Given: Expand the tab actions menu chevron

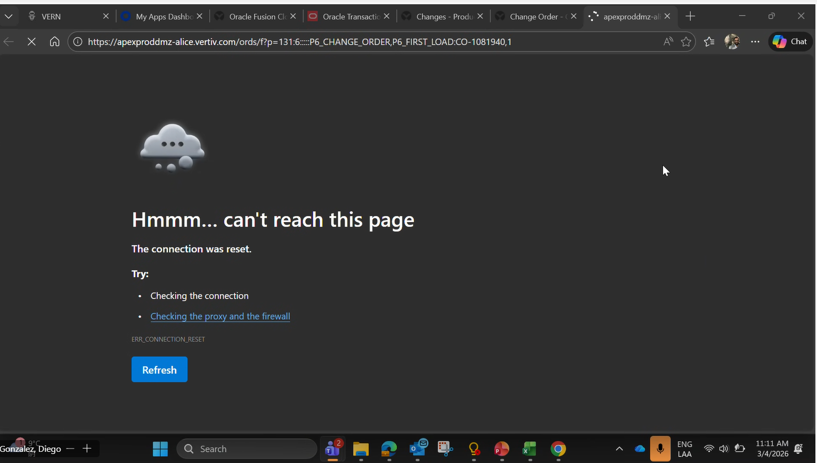Looking at the screenshot, I should tap(9, 16).
